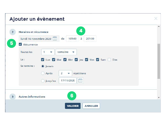Open calendar picker beside lundi 16 novembre date
Image resolution: width=166 pixels, height=123 pixels.
[x=55, y=39]
